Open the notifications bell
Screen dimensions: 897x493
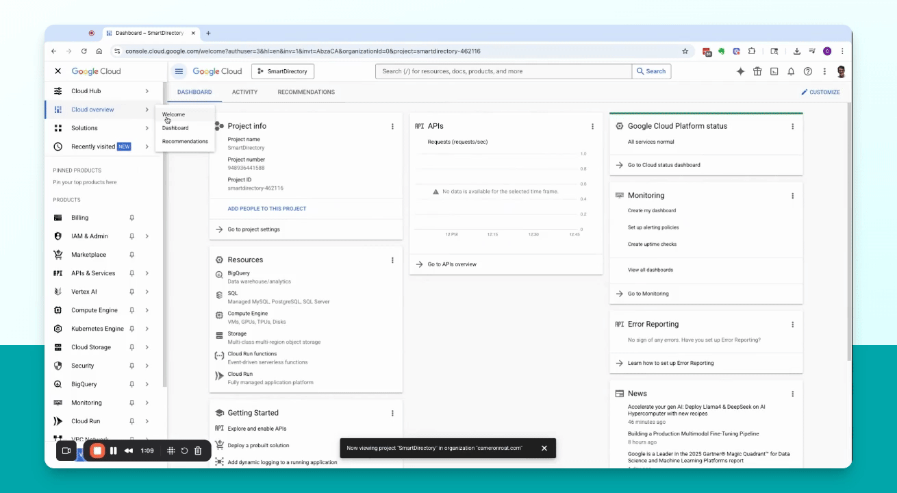[791, 71]
